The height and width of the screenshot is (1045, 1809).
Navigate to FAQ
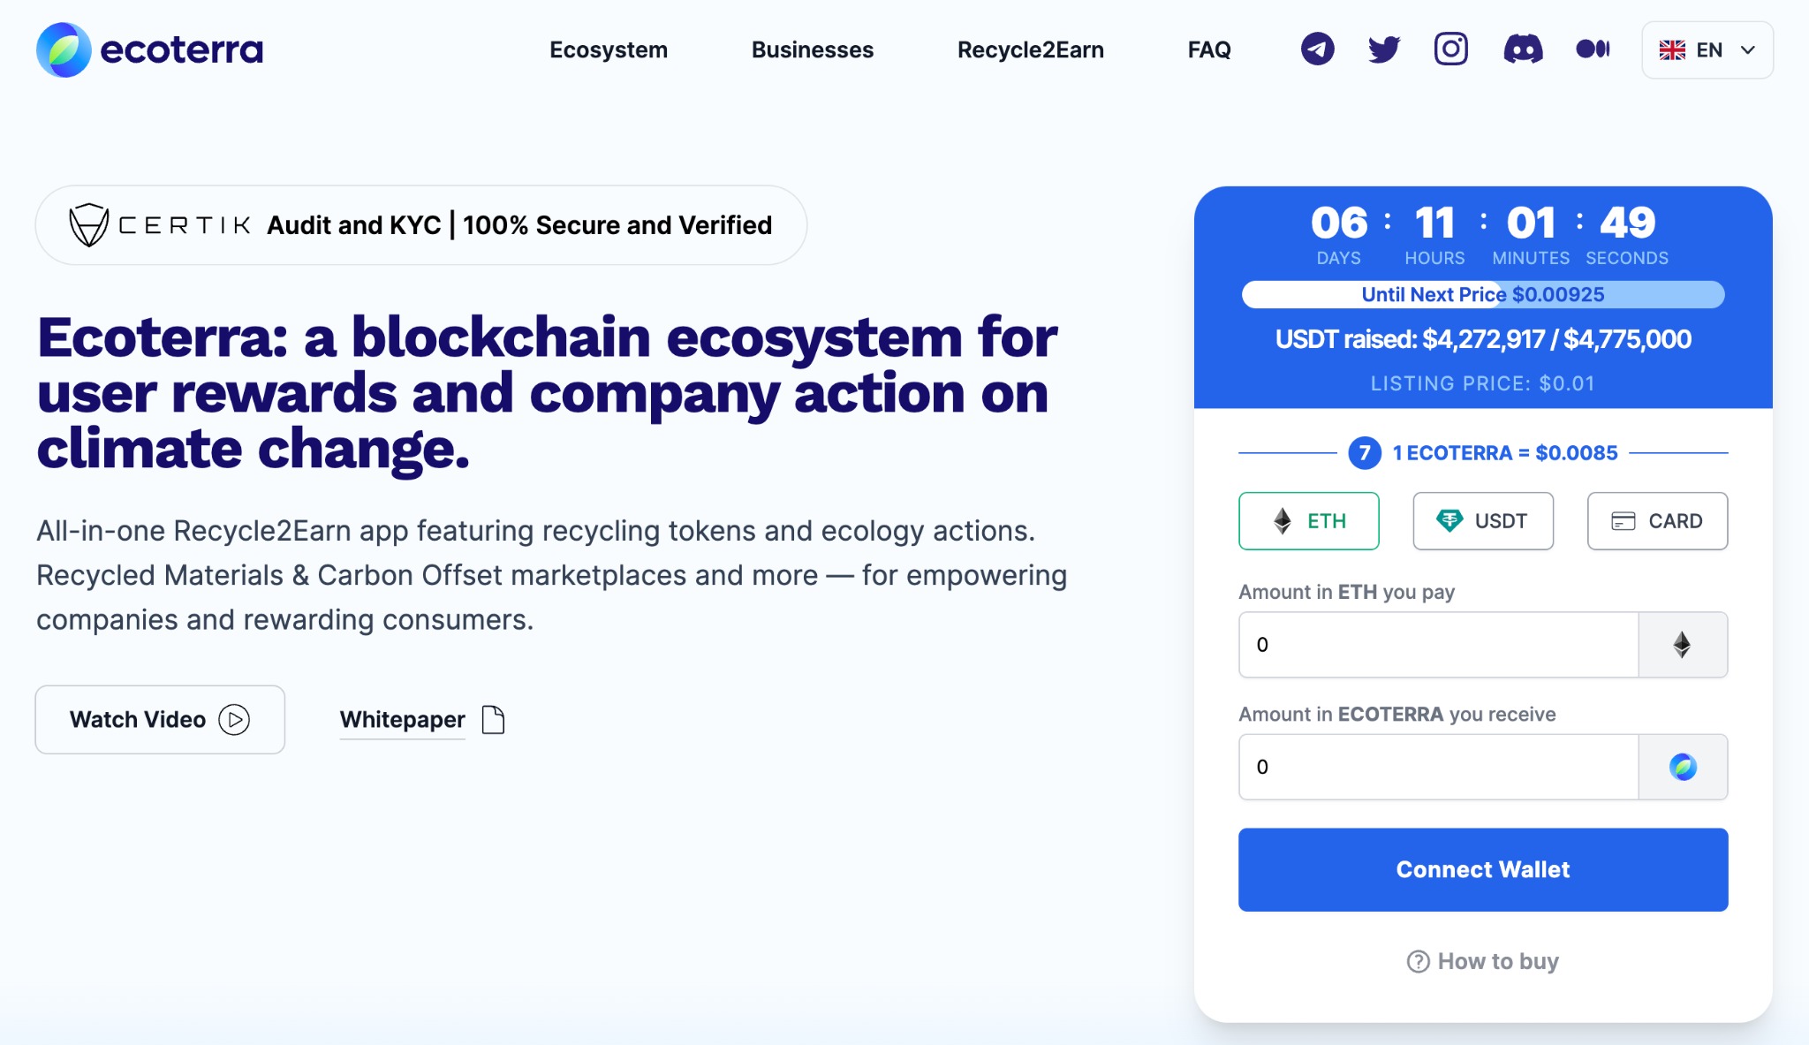click(x=1209, y=50)
